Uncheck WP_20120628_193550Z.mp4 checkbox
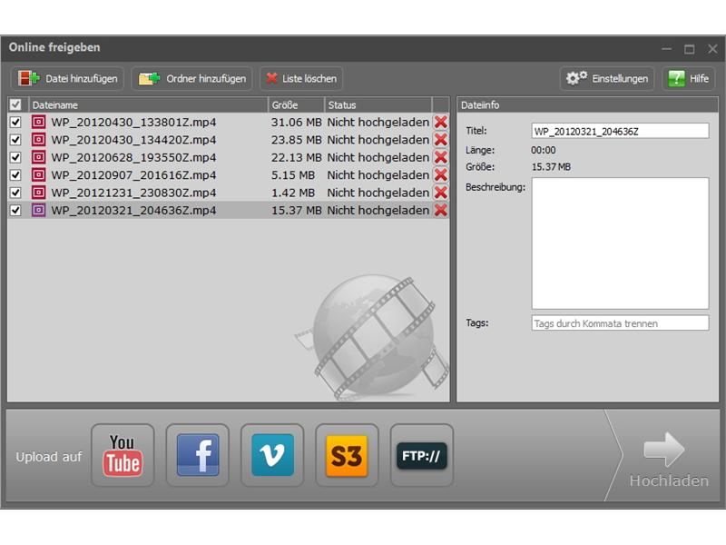 pyautogui.click(x=15, y=157)
